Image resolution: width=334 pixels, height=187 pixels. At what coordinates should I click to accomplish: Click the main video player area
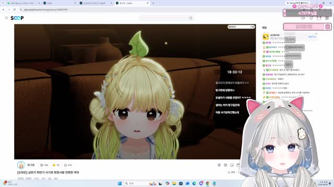click(135, 91)
